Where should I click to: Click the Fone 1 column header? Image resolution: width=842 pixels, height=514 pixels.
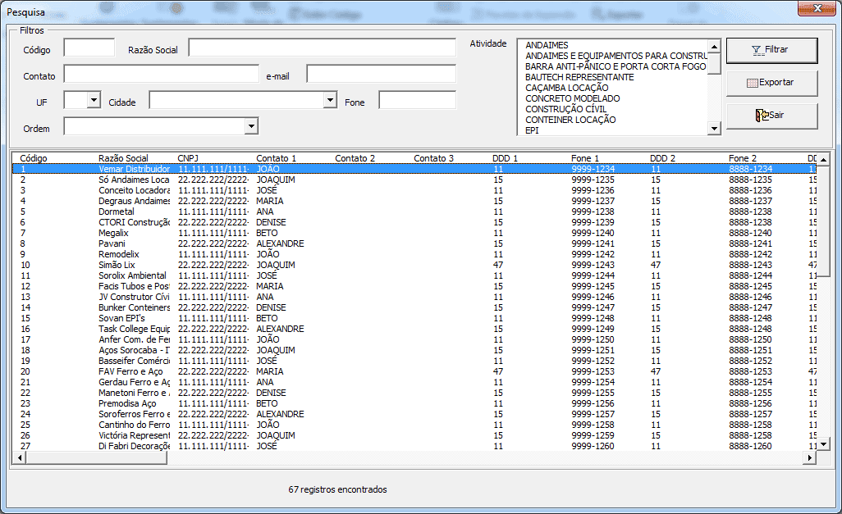[585, 158]
